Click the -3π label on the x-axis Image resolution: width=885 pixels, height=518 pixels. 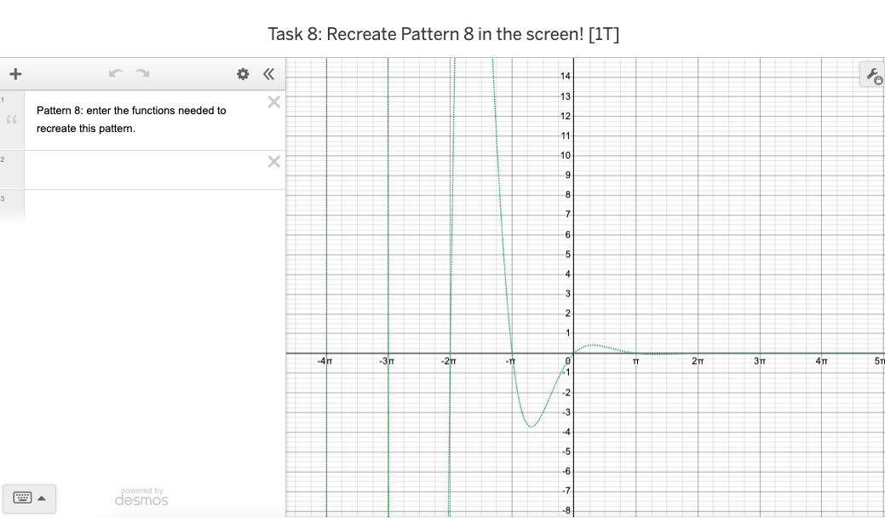[387, 361]
